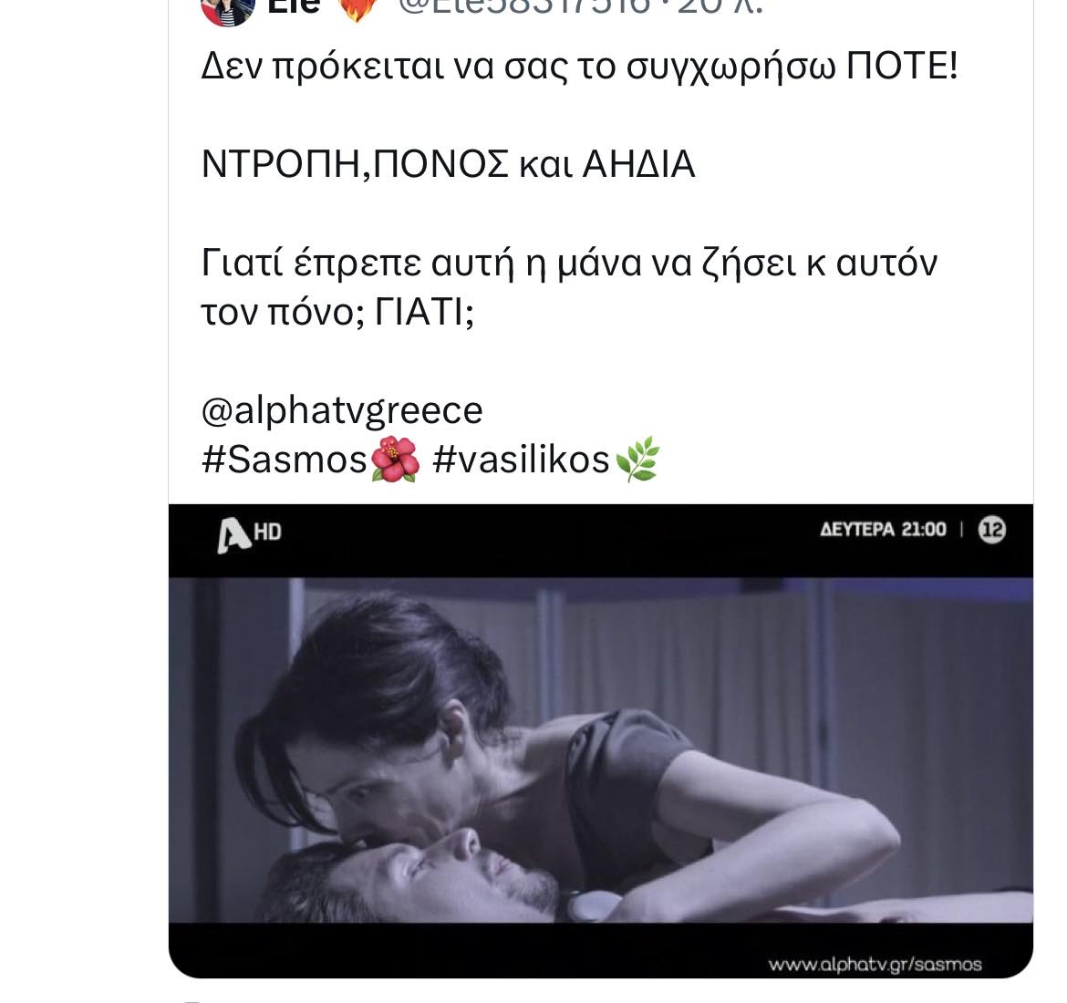Open the #Sasmos hashtag

[x=284, y=460]
